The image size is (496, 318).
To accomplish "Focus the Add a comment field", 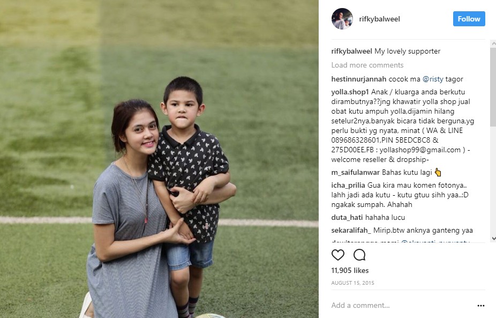I will tap(402, 305).
